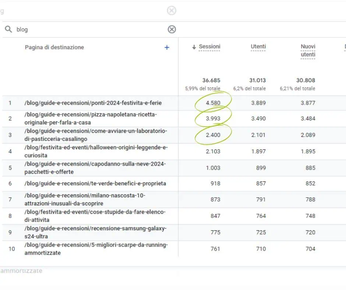
Task: Click the total new users value 30.808
Action: pos(306,80)
